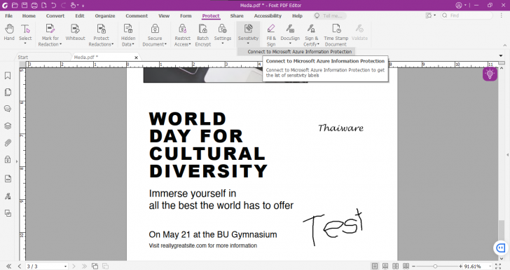This screenshot has width=510, height=270.
Task: Click the Mark for Redaction icon
Action: coord(50,29)
